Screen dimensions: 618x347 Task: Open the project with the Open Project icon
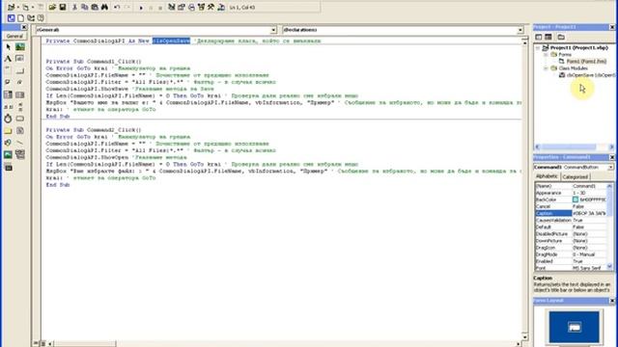(x=52, y=7)
